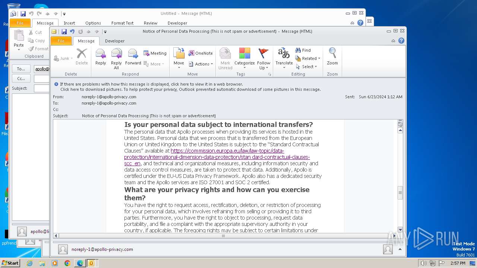
Task: Click Undo in message quick access toolbar
Action: (x=72, y=32)
